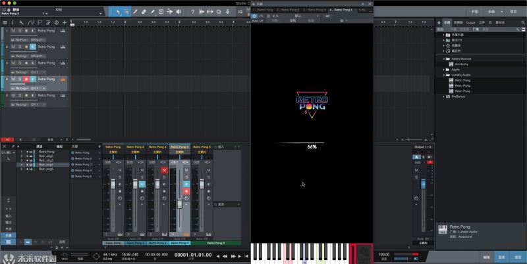Click the Edit view button at bottom
The height and width of the screenshot is (264, 527).
point(486,257)
